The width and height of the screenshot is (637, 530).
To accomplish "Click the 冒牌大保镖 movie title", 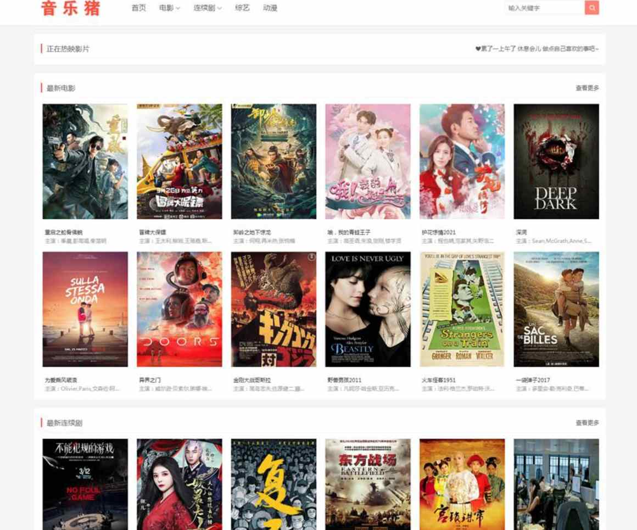I will [152, 232].
